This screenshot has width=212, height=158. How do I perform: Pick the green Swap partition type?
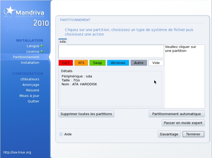98,63
